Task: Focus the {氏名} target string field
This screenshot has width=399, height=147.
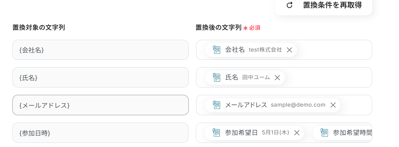Action: (x=100, y=77)
